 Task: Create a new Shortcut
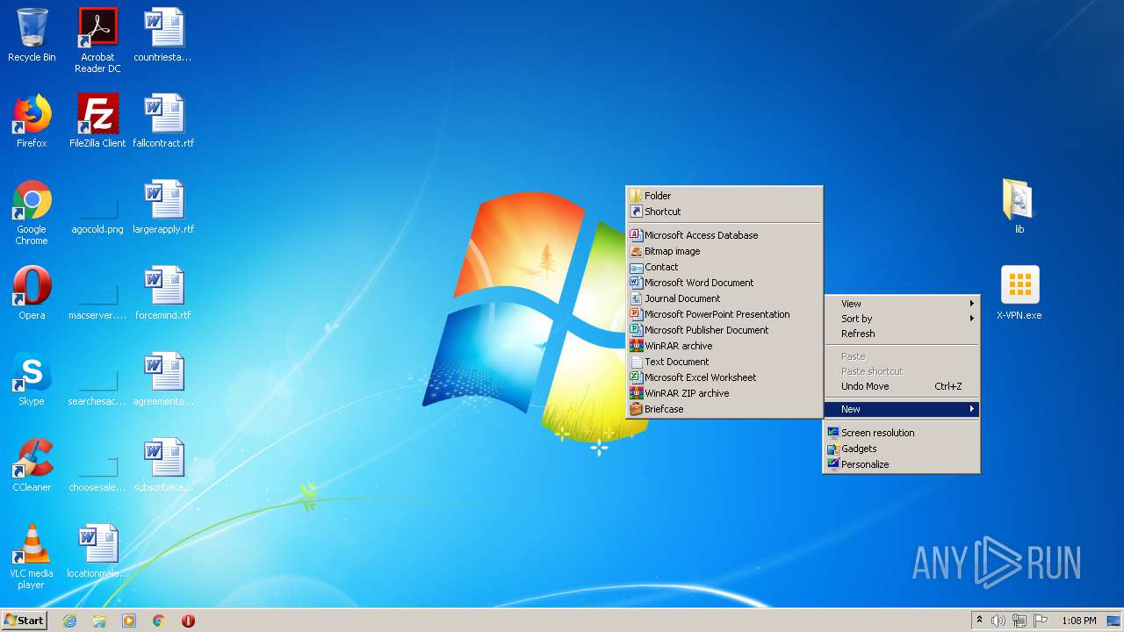click(724, 212)
